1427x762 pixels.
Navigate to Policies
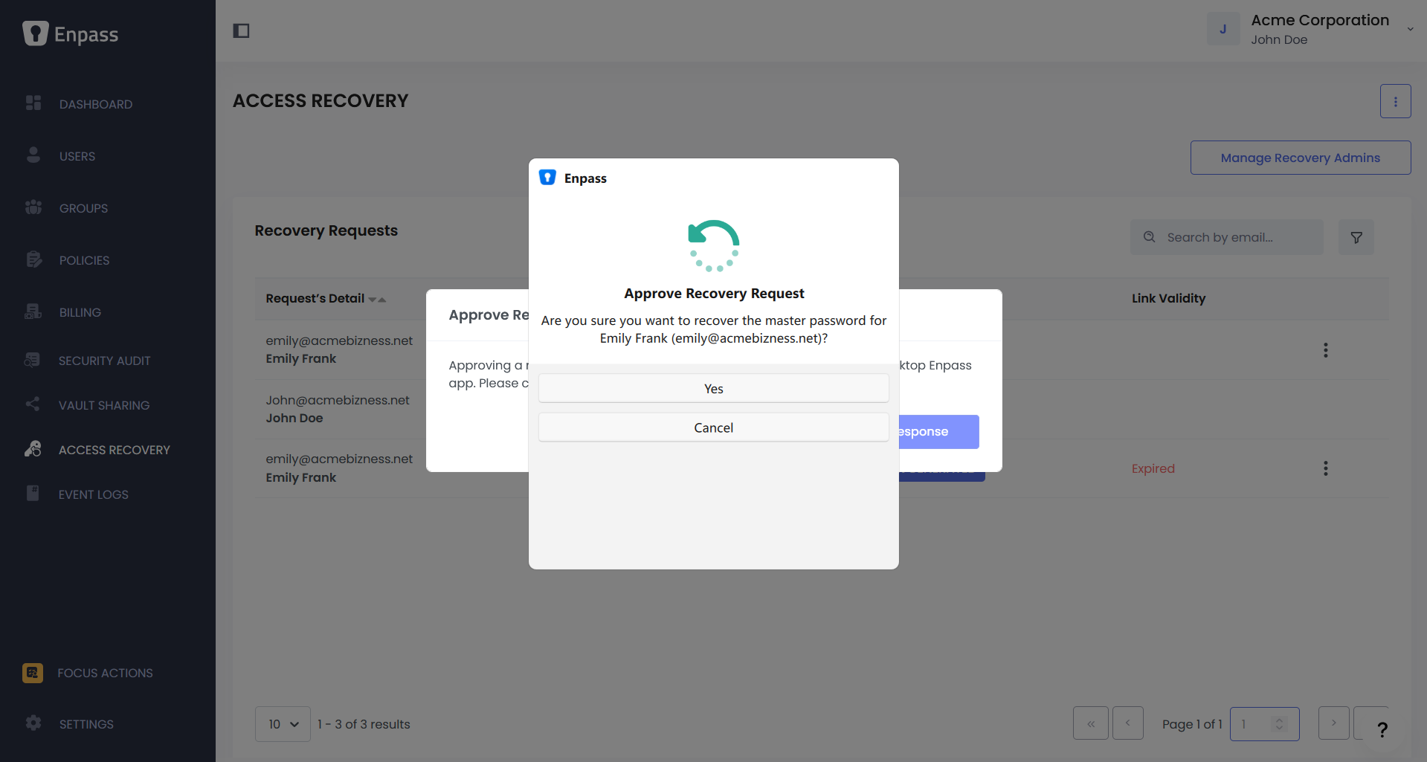(84, 260)
